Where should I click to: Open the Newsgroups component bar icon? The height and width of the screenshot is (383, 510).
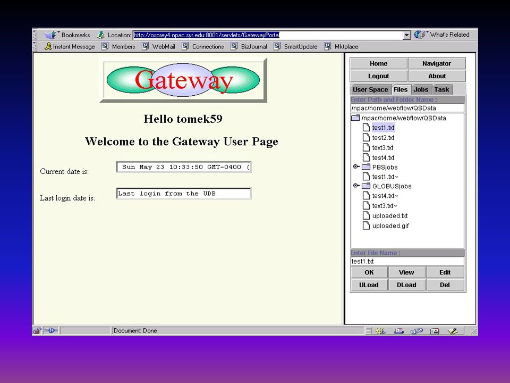click(416, 331)
